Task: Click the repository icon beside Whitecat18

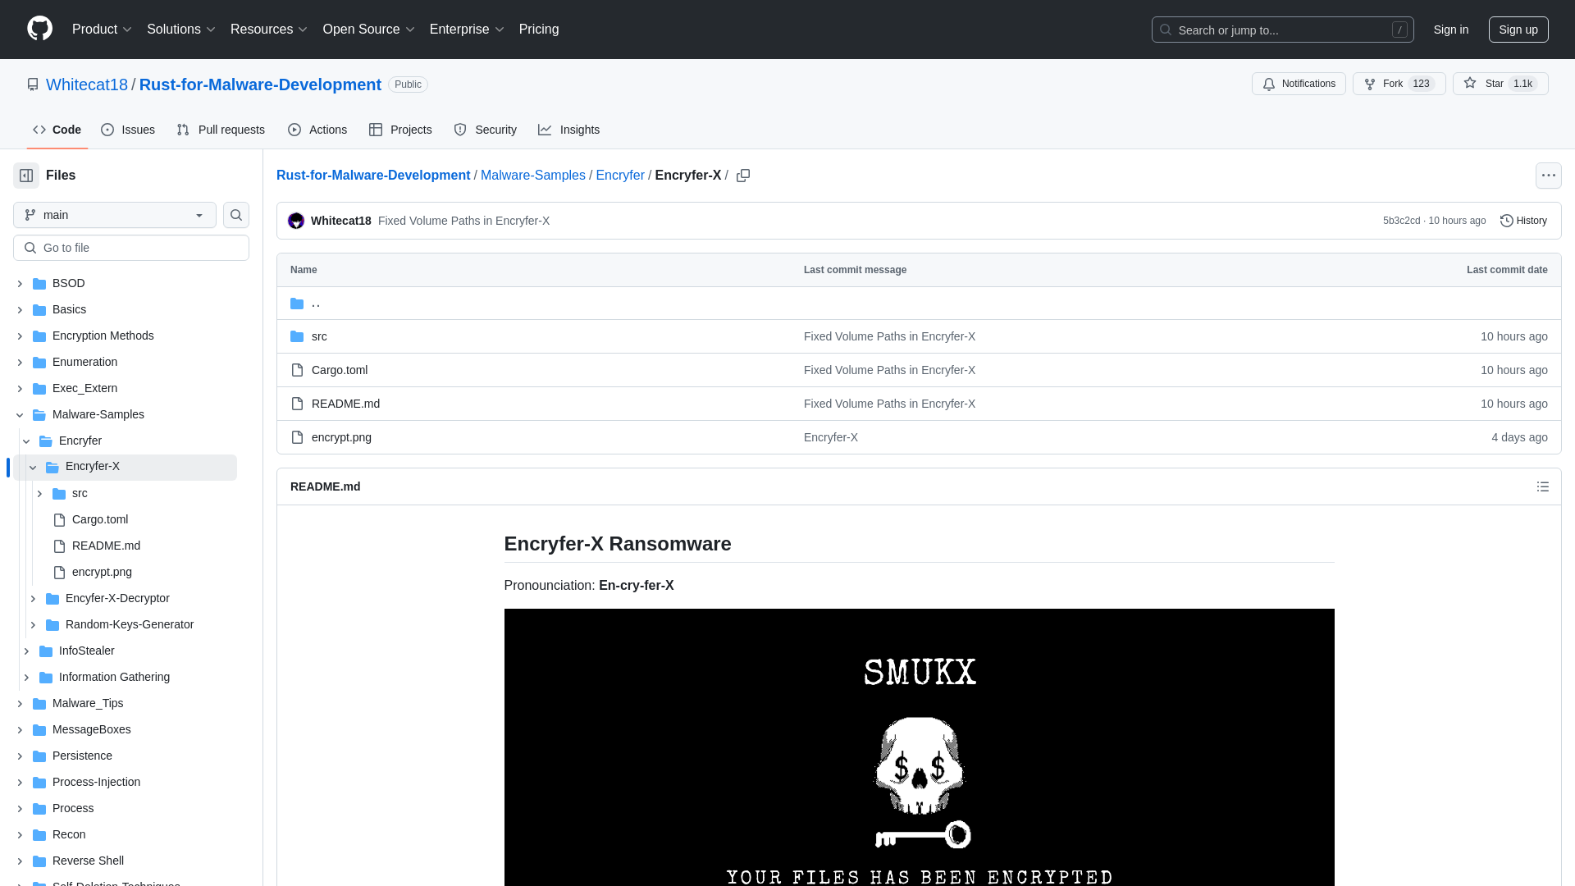Action: [33, 84]
